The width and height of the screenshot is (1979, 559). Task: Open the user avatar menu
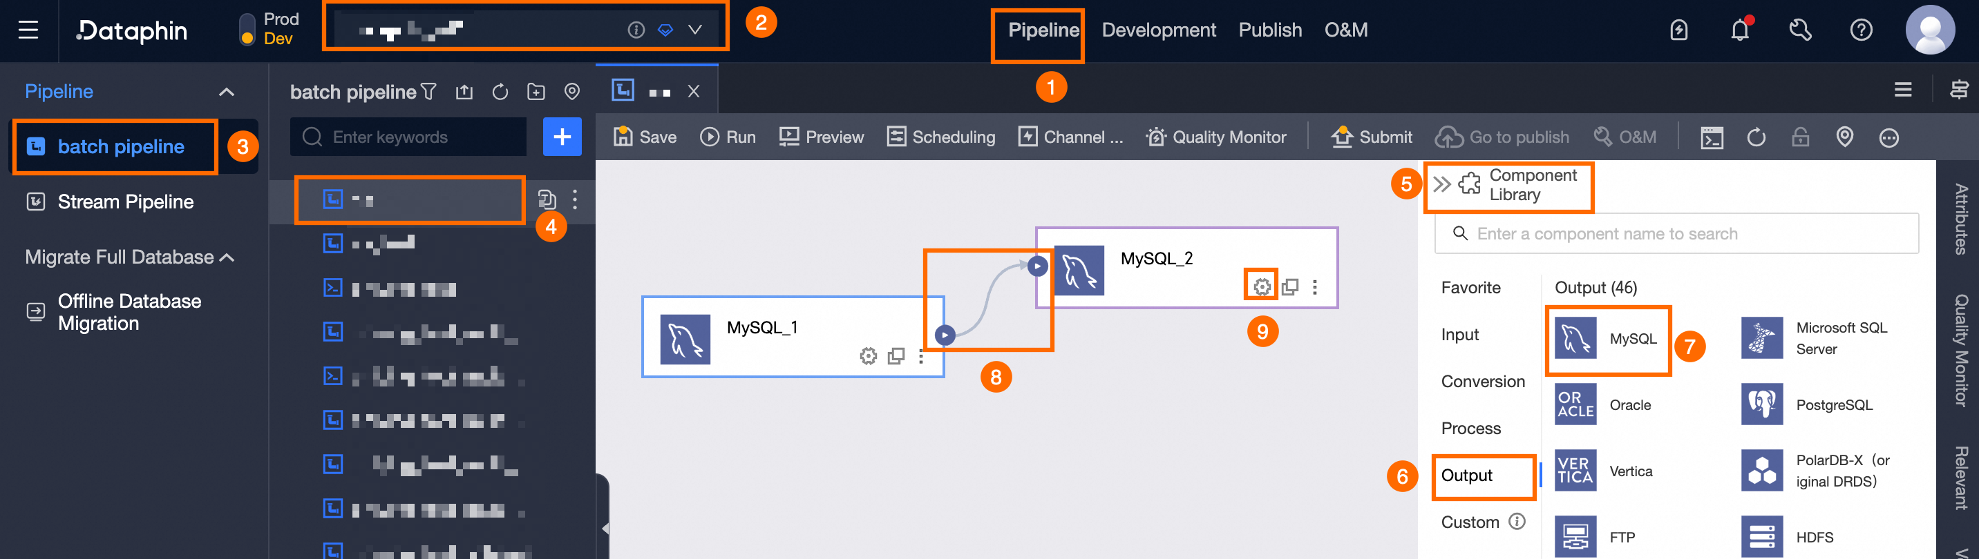tap(1929, 30)
